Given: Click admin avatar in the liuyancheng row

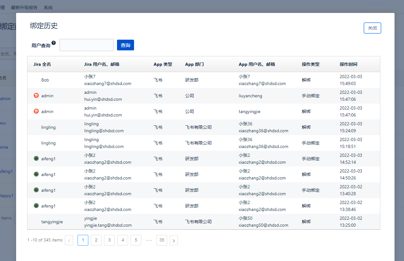Looking at the screenshot, I should [x=36, y=95].
